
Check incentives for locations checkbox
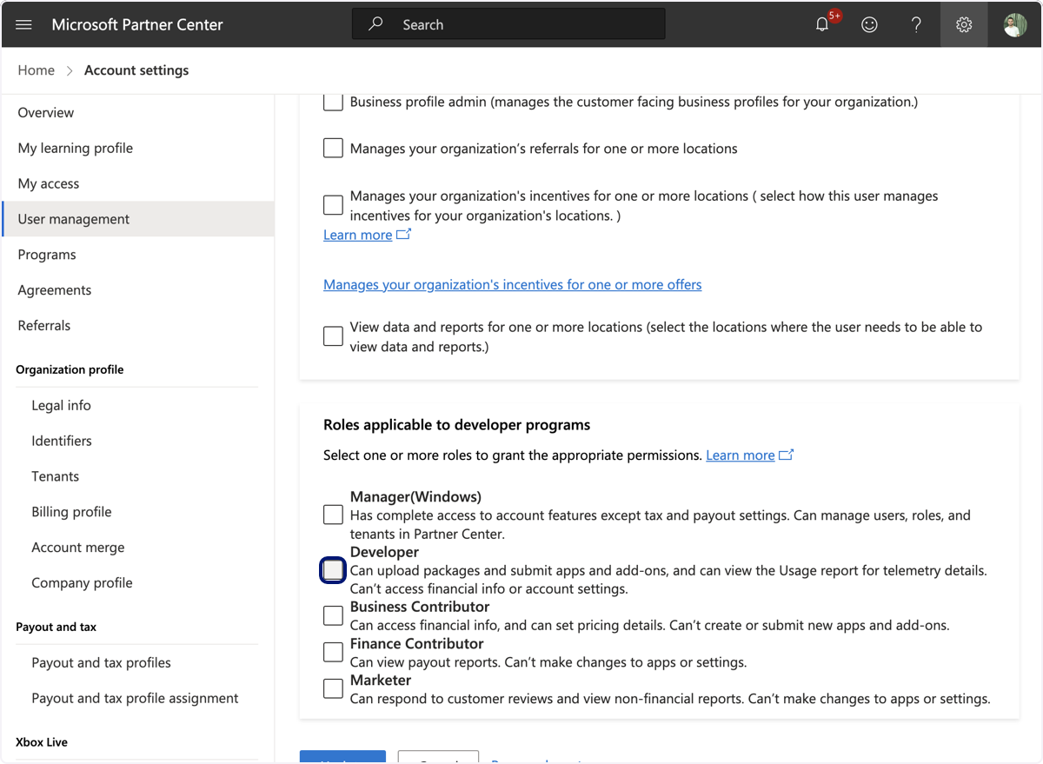(x=333, y=205)
